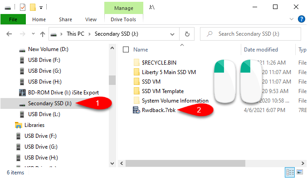Image resolution: width=307 pixels, height=178 pixels.
Task: Switch to Details view icon in the status bar
Action: point(290,172)
